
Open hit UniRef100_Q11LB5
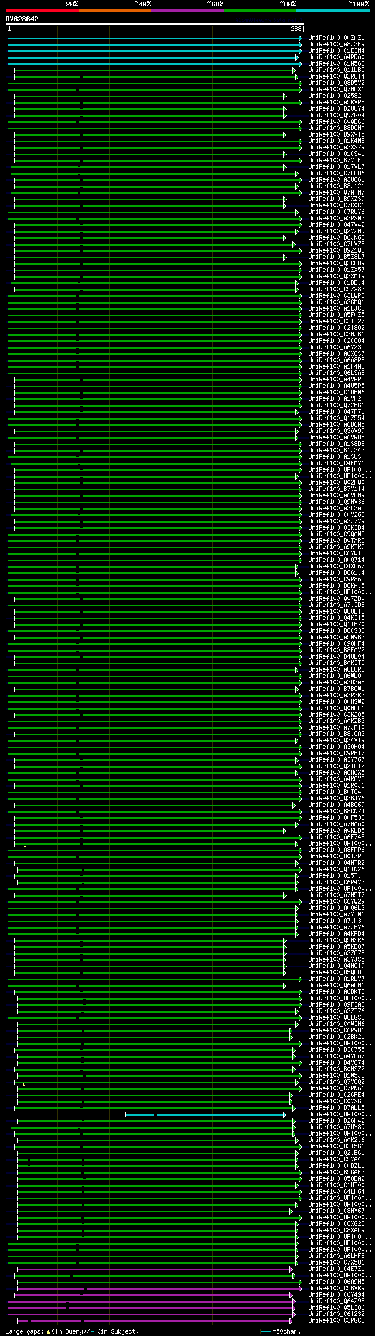click(336, 70)
